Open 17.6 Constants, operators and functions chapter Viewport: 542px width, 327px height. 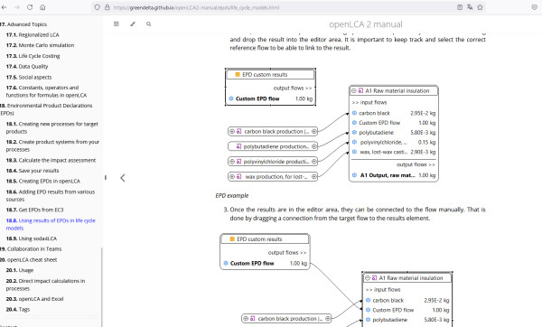[46, 91]
